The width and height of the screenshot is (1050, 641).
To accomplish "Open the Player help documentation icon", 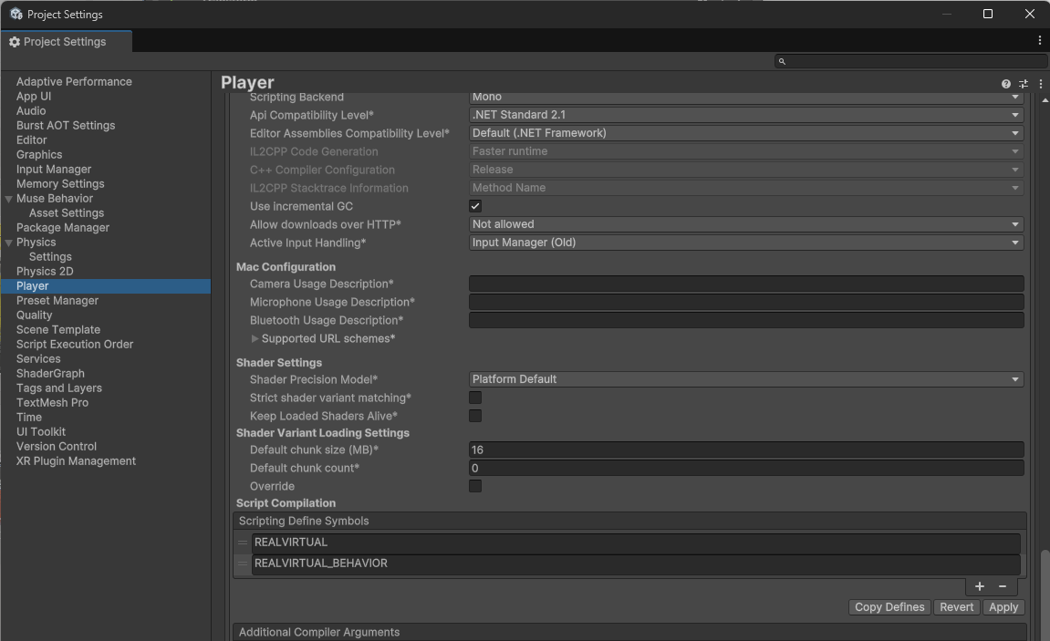I will coord(1006,84).
